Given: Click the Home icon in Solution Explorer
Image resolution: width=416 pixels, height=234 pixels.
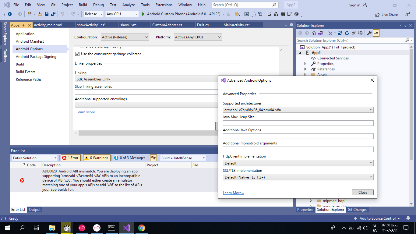Looking at the screenshot, I should [313, 33].
